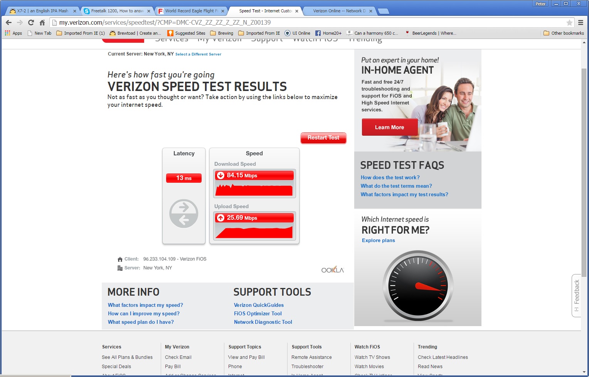The height and width of the screenshot is (377, 589).
Task: Open the Home20+ Facebook bookmark
Action: point(328,33)
